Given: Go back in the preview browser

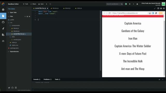Looking at the screenshot, I should [x=104, y=13].
